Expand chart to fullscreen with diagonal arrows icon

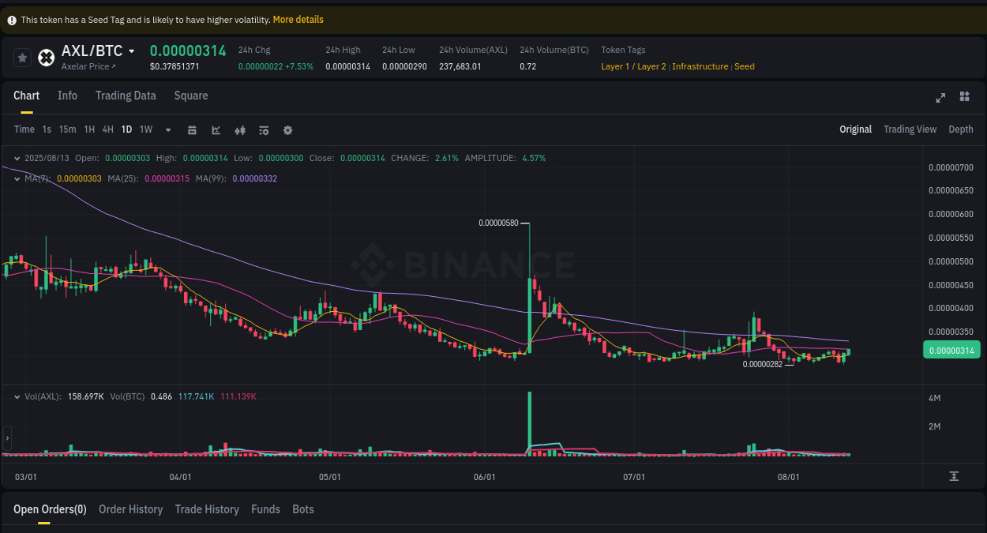click(x=940, y=97)
